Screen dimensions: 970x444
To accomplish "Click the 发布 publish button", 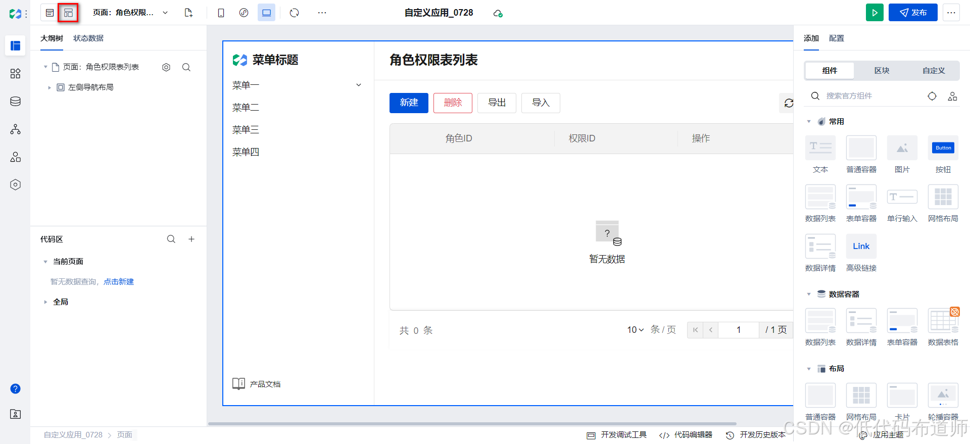I will 913,13.
